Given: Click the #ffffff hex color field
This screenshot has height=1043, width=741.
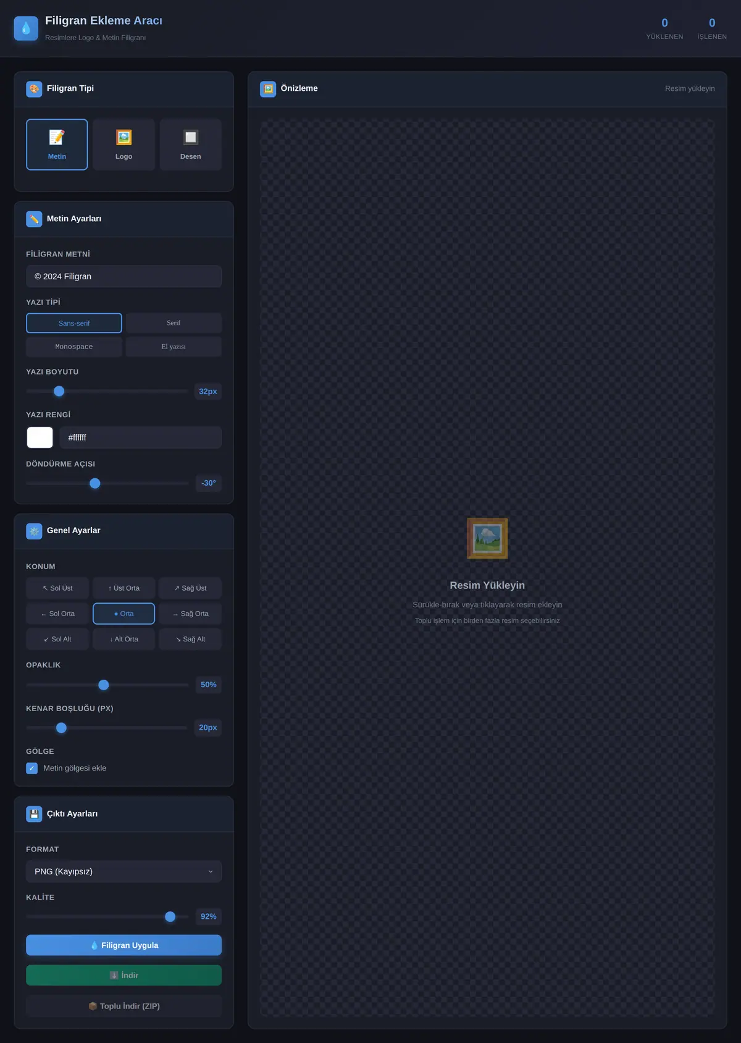Looking at the screenshot, I should pyautogui.click(x=141, y=437).
